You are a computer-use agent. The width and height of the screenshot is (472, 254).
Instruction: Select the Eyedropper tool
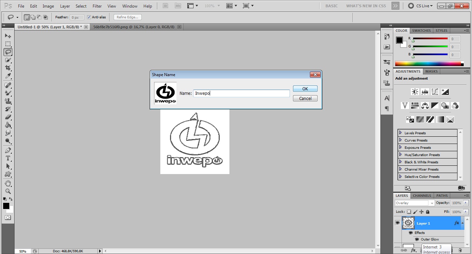[8, 76]
